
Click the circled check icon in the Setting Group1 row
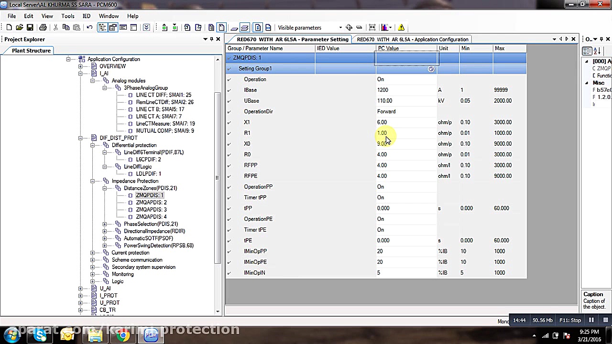(x=431, y=69)
